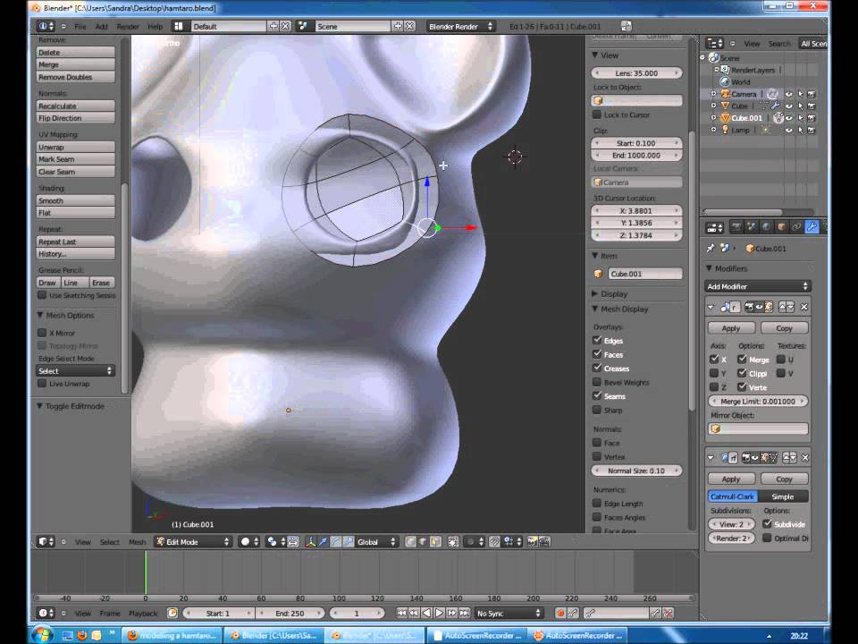Hide Camera with its eye icon

click(x=788, y=94)
